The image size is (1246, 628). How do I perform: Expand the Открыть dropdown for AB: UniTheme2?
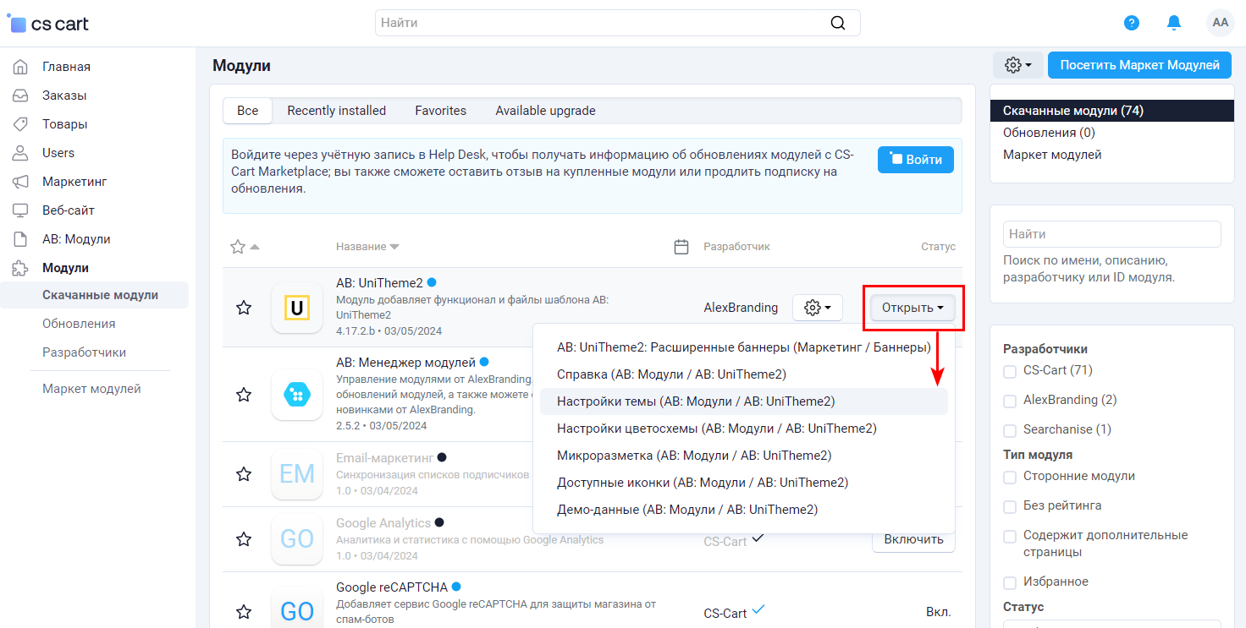912,308
